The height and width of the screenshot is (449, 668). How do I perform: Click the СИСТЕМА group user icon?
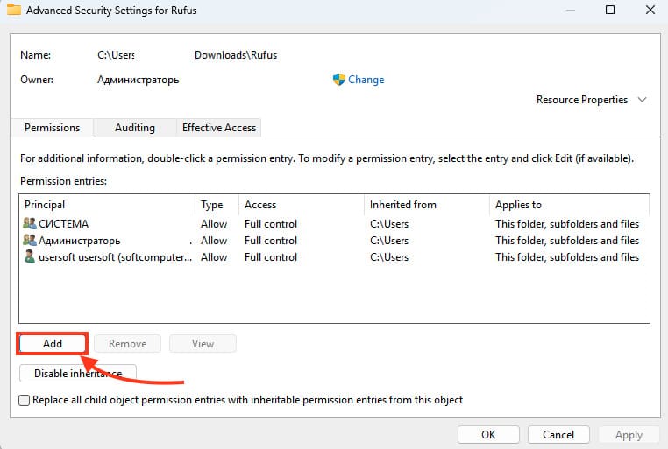pyautogui.click(x=30, y=224)
